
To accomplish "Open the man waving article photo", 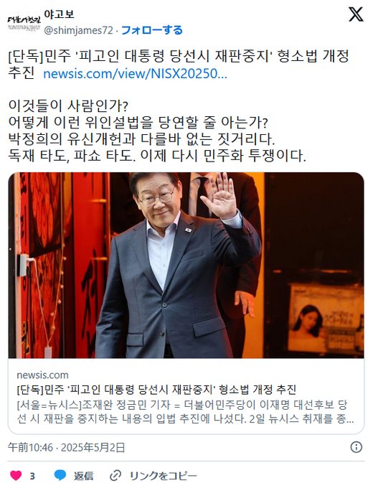I will pyautogui.click(x=186, y=265).
